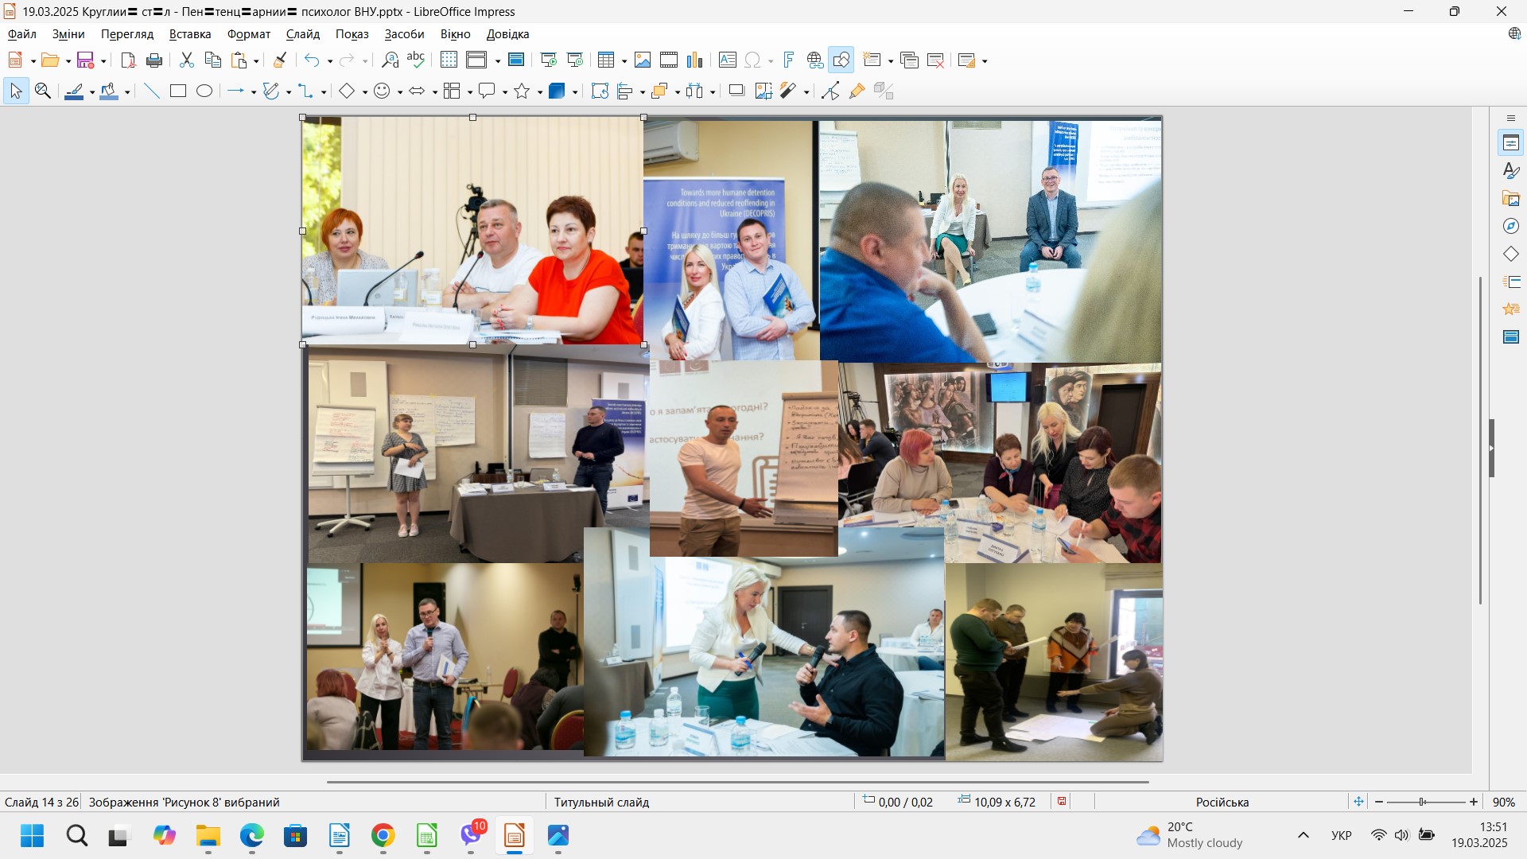Click the zoom-in plus button in status bar
Screen dimensions: 1527x859
click(1474, 802)
